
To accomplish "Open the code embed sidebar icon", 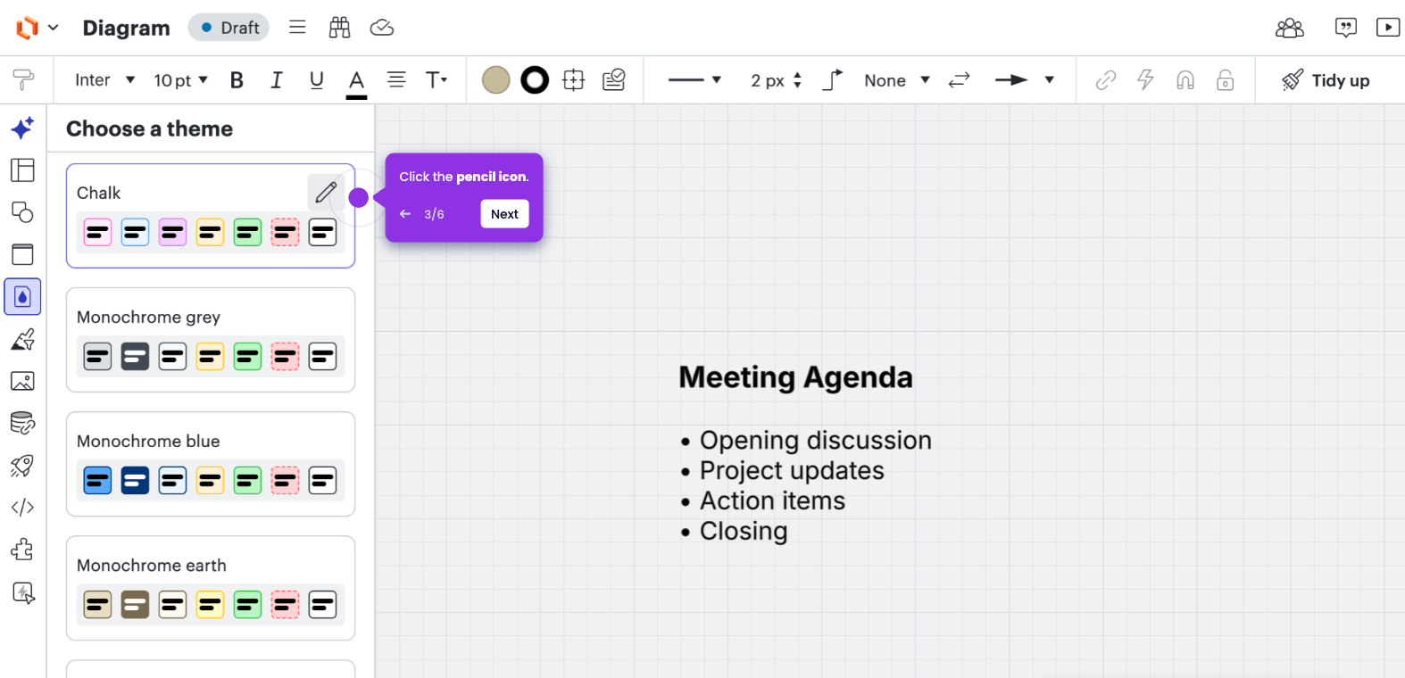I will tap(23, 507).
